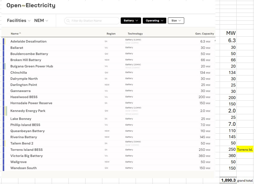Click the Battery (20MW) technology label

(133, 64)
